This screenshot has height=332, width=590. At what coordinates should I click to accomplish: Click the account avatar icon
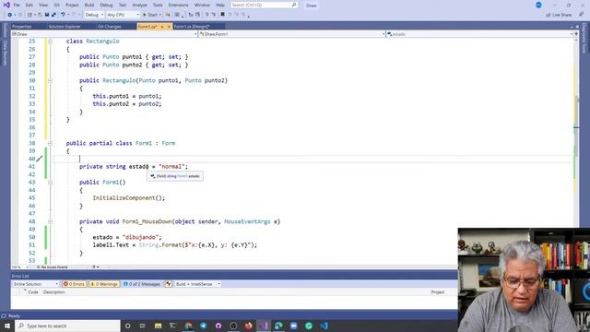click(538, 5)
